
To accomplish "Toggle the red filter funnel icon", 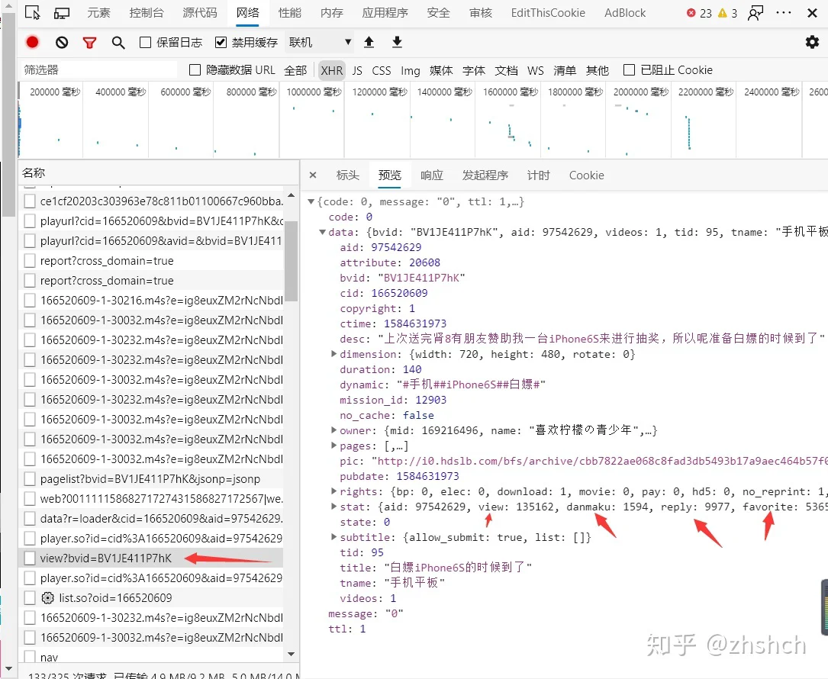I will [x=90, y=43].
